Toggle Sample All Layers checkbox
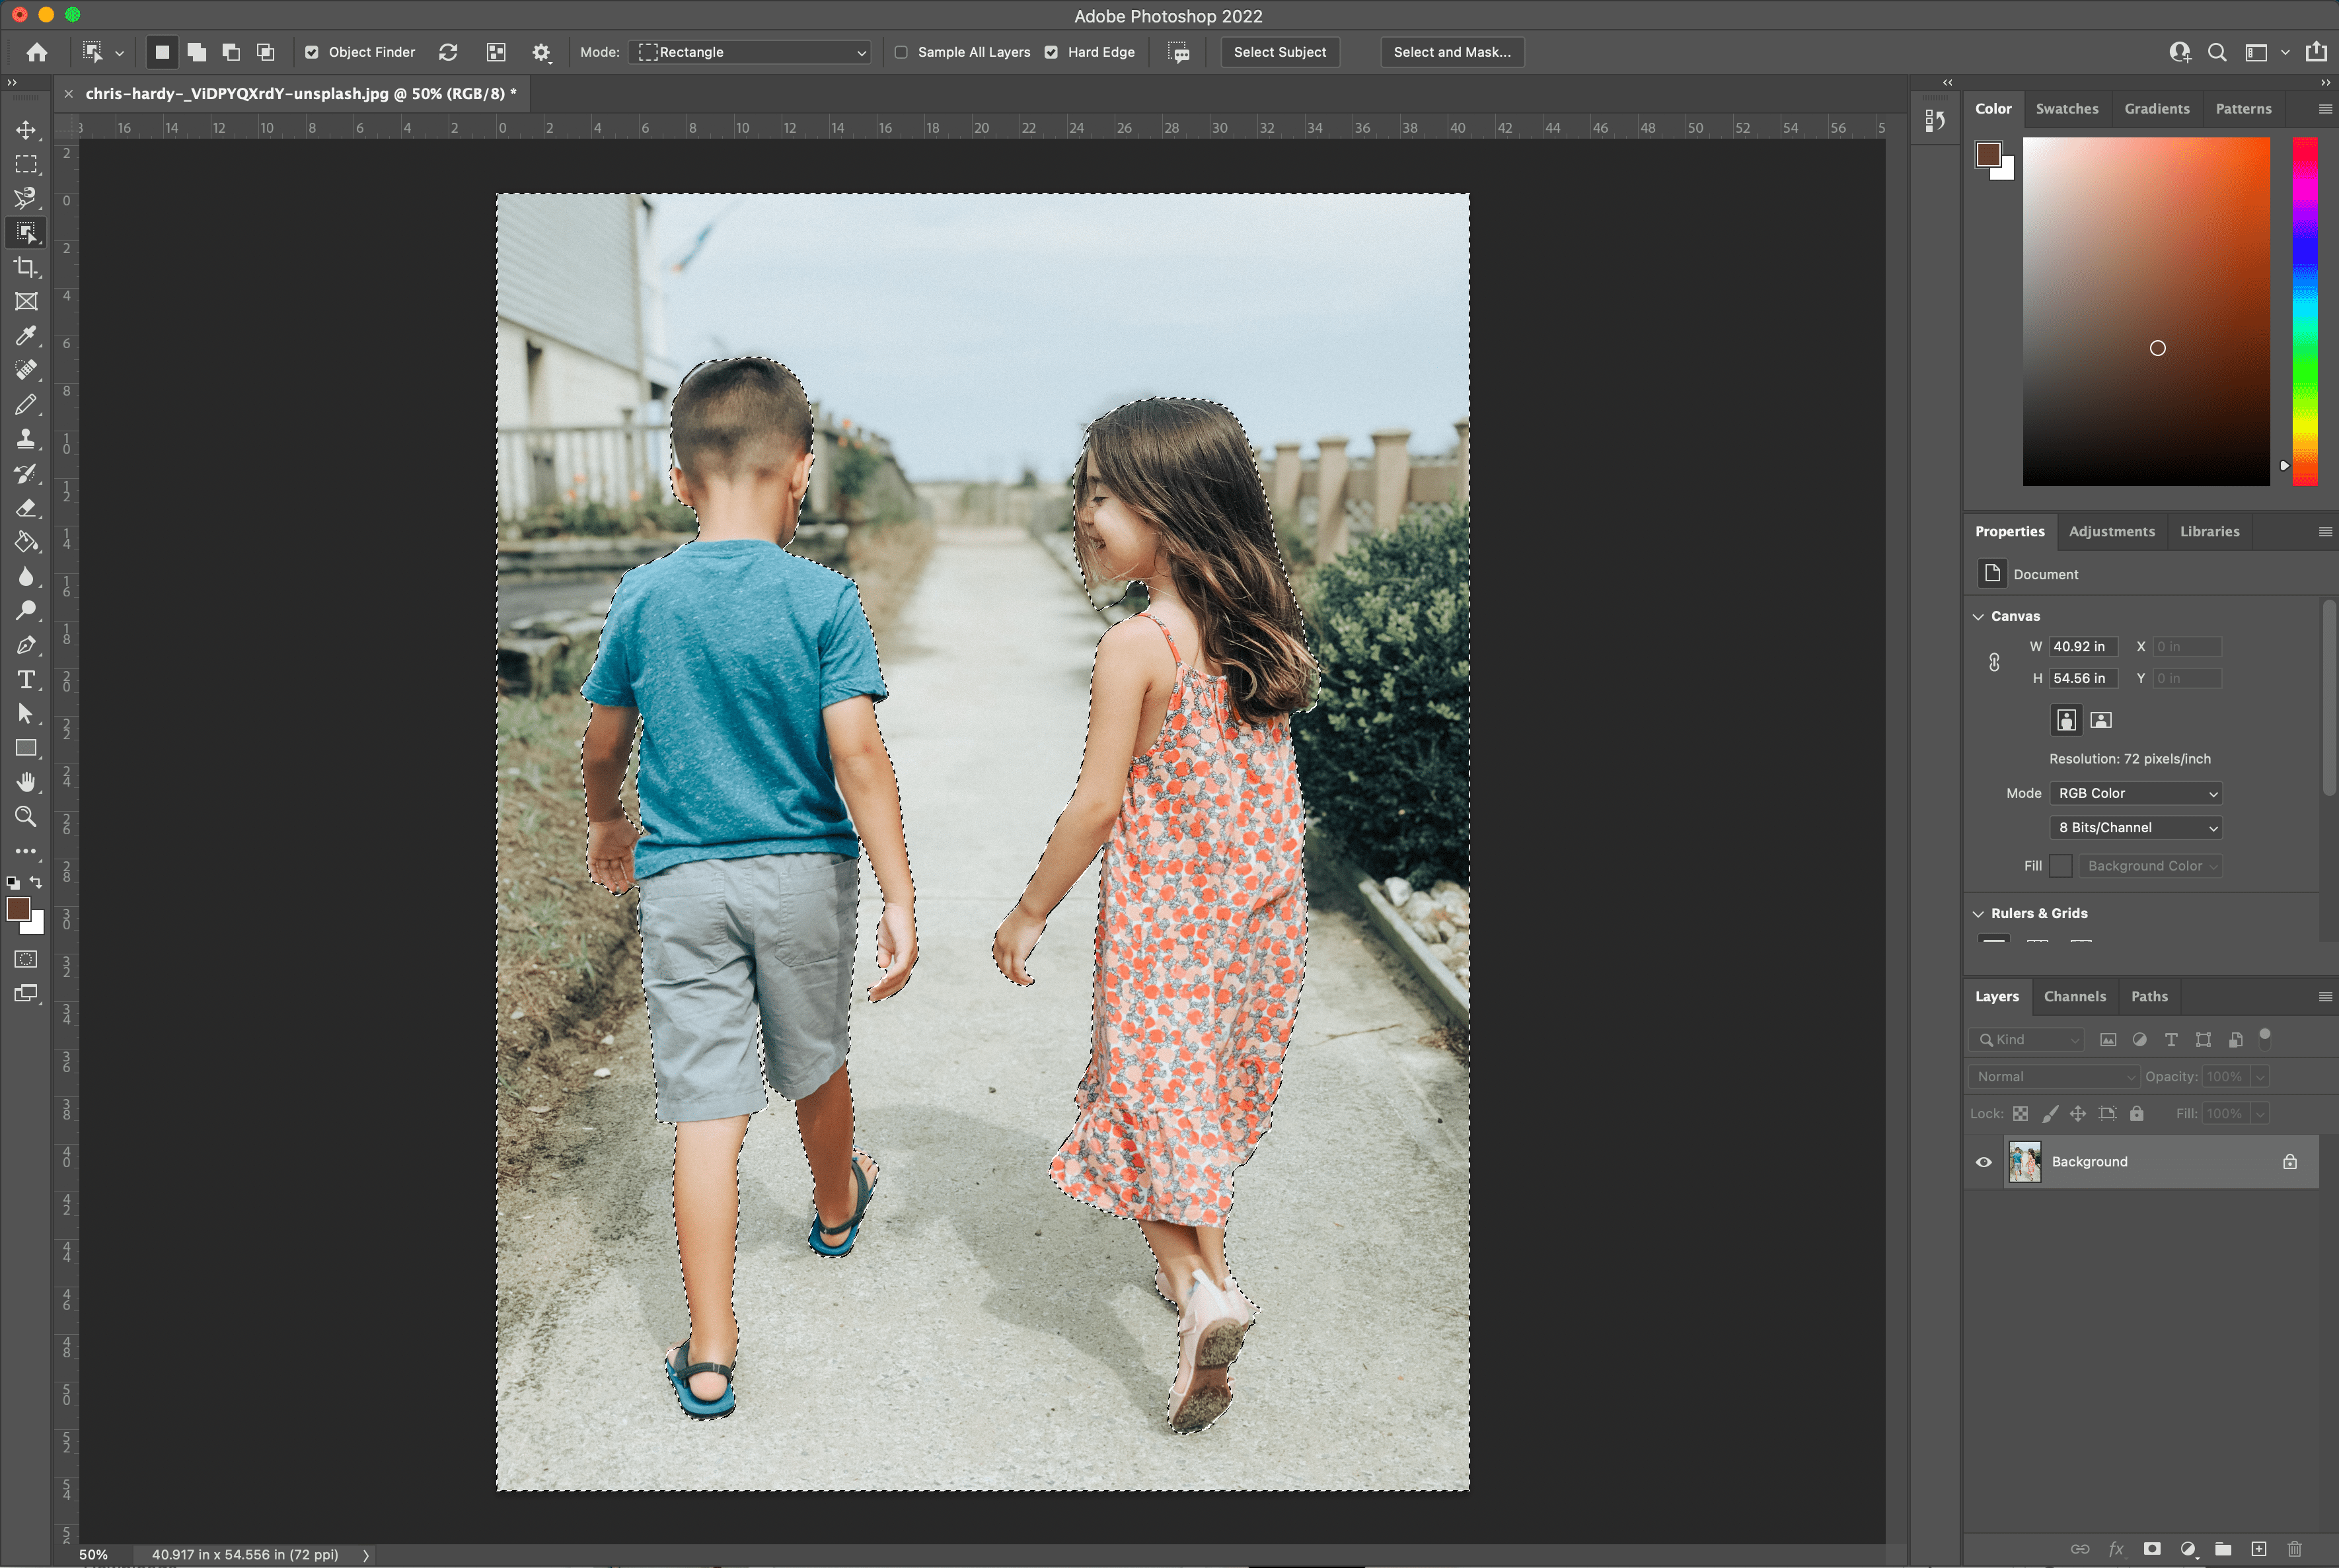The width and height of the screenshot is (2339, 1568). pyautogui.click(x=900, y=51)
